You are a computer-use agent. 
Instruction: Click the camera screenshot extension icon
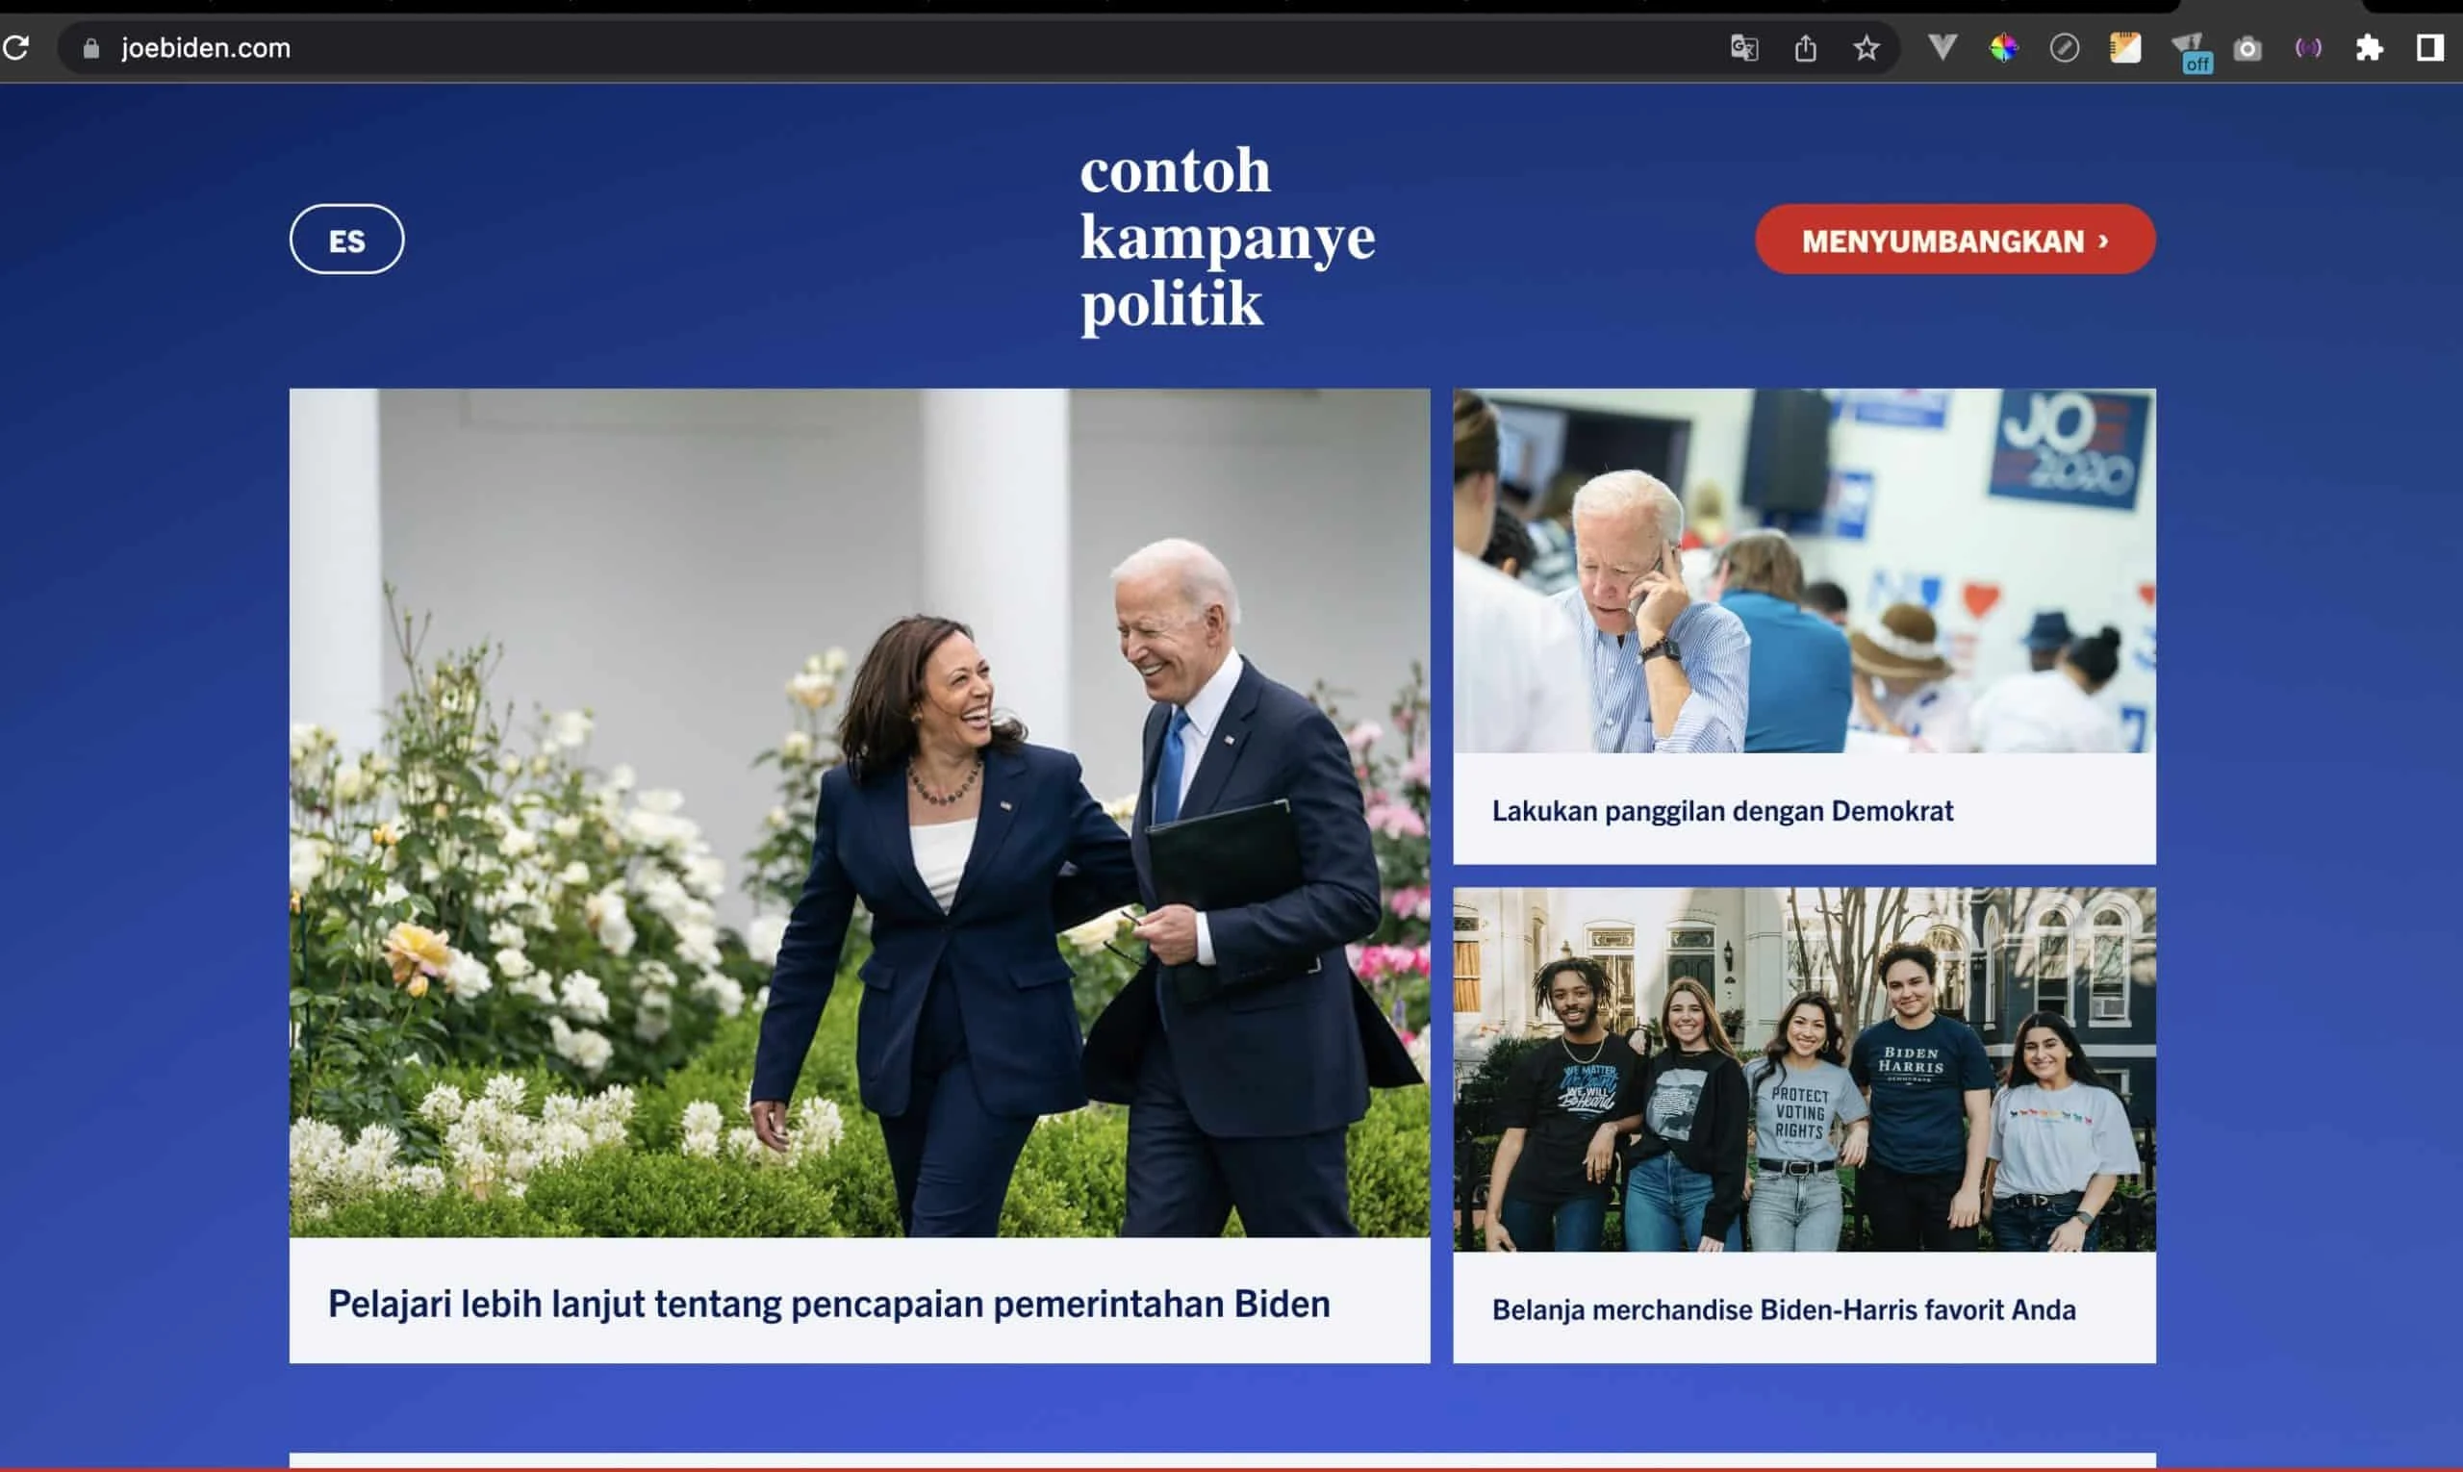pos(2247,49)
